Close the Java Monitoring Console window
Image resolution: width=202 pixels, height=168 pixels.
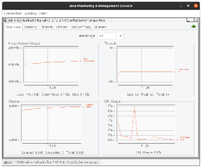[x=196, y=6]
